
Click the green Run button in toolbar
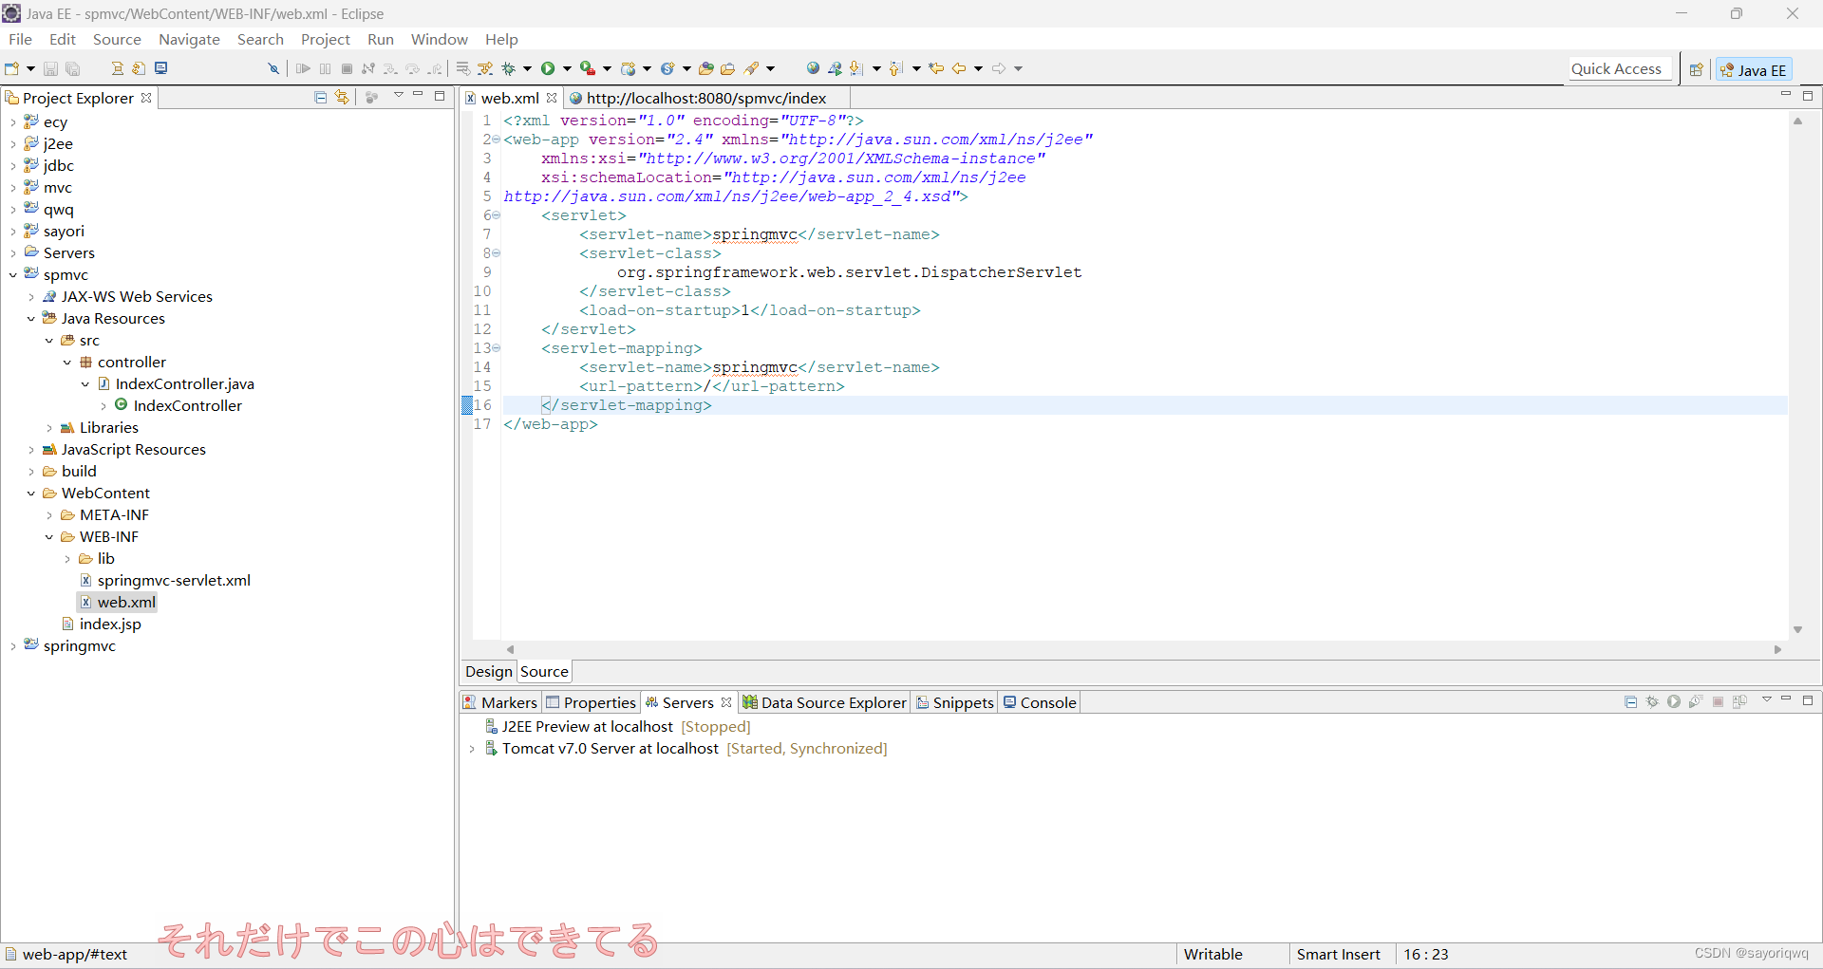548,68
